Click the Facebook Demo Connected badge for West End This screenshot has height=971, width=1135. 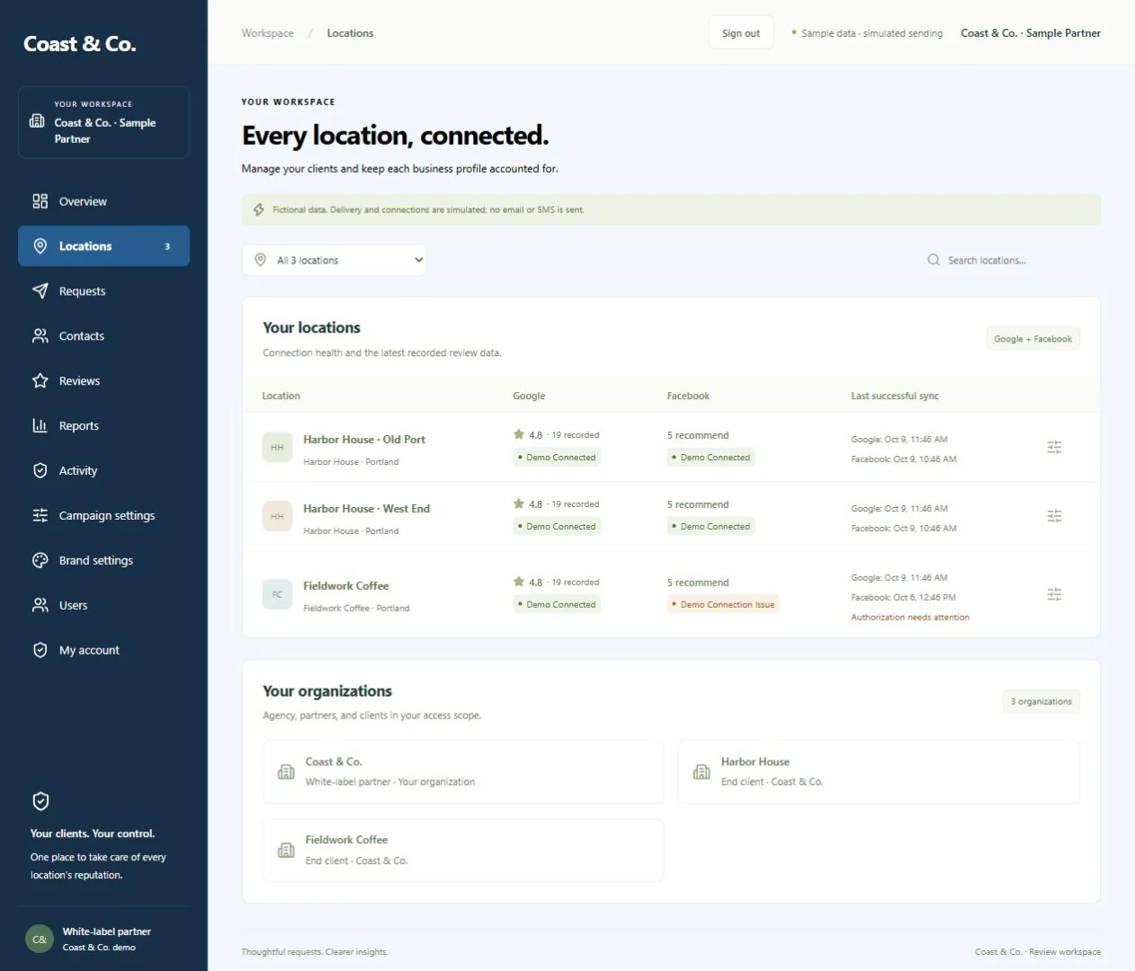(710, 527)
